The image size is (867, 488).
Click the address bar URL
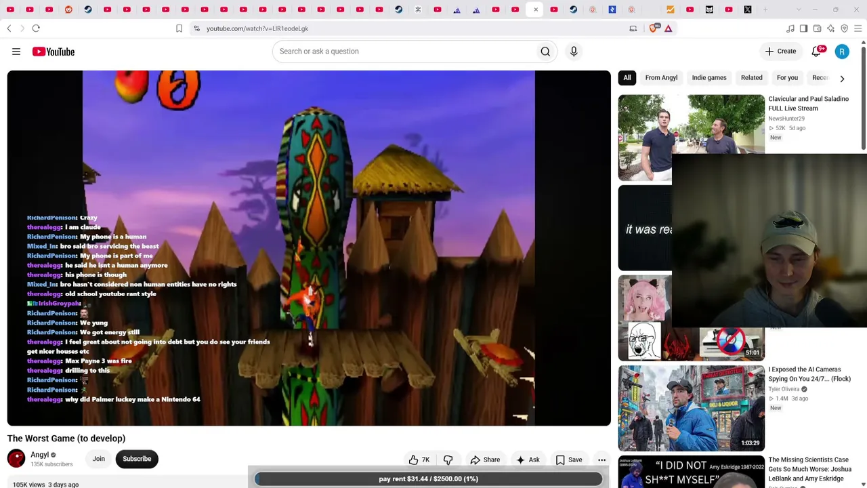tap(257, 28)
